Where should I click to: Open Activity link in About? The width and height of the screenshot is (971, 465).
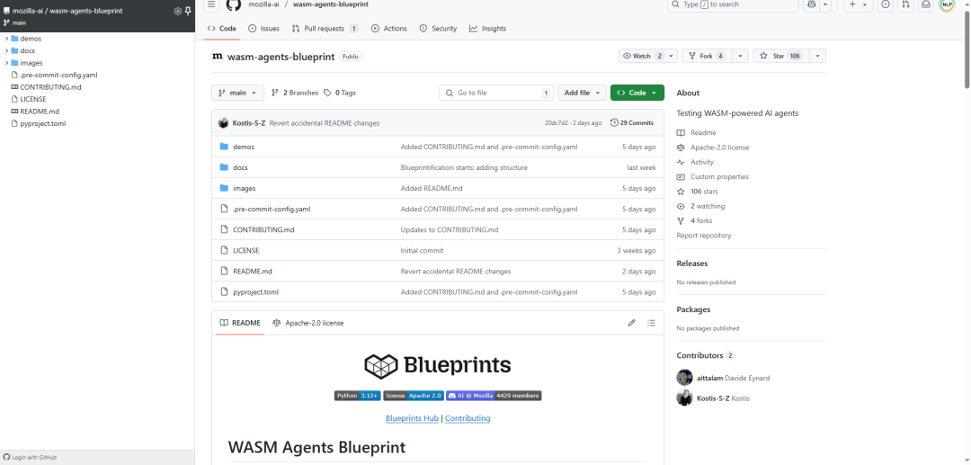coord(701,162)
